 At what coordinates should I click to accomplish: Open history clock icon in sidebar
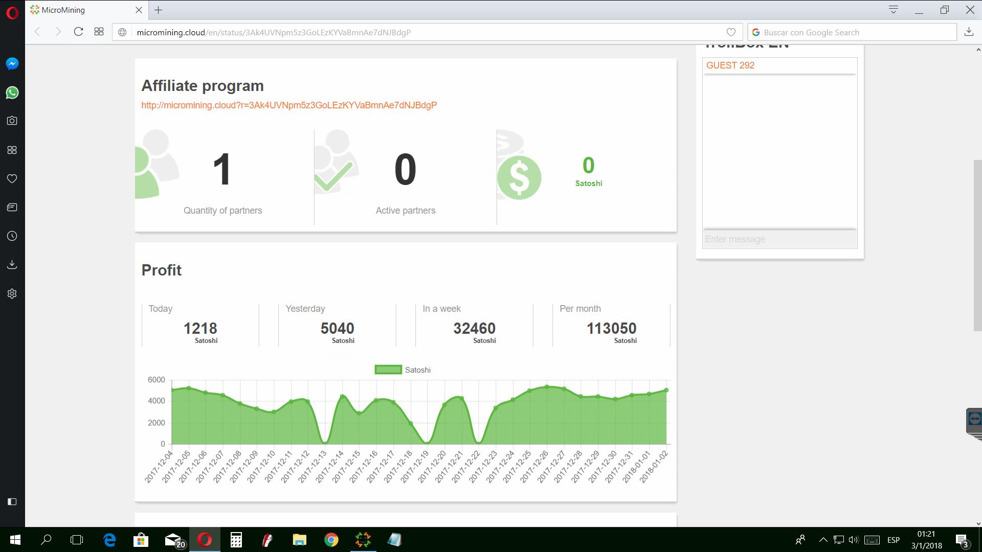click(12, 236)
